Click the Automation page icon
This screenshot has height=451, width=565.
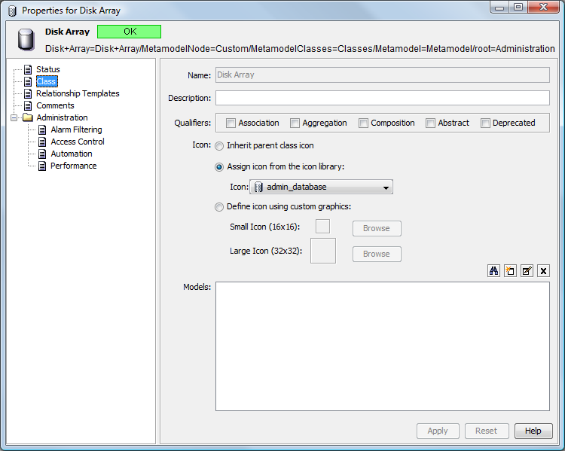tap(42, 154)
